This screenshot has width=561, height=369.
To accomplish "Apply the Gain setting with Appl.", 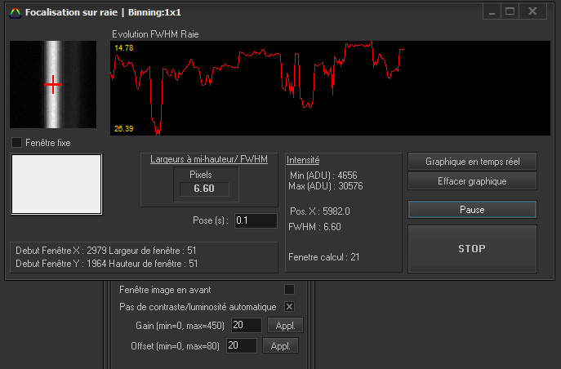I will coord(285,326).
